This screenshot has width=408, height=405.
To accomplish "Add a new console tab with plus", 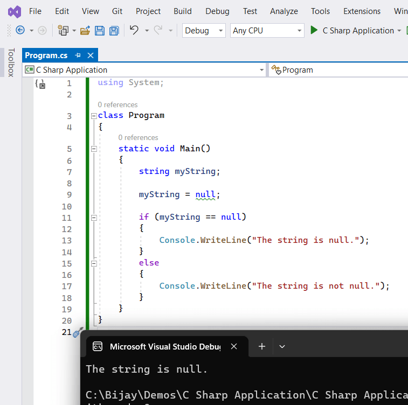I will click(x=262, y=346).
